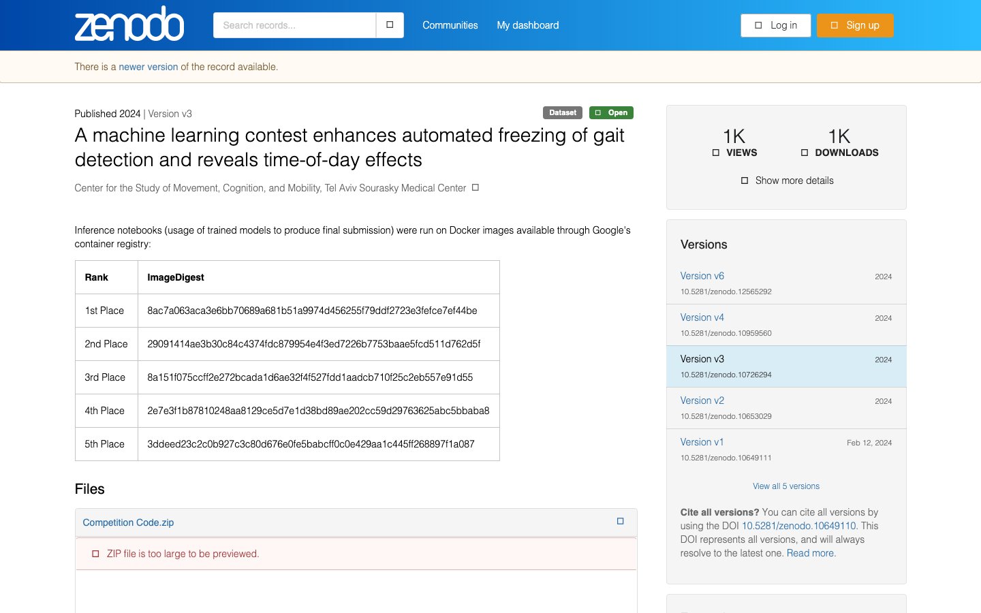The width and height of the screenshot is (981, 613).
Task: Click the Published 2024 text
Action: 108,114
